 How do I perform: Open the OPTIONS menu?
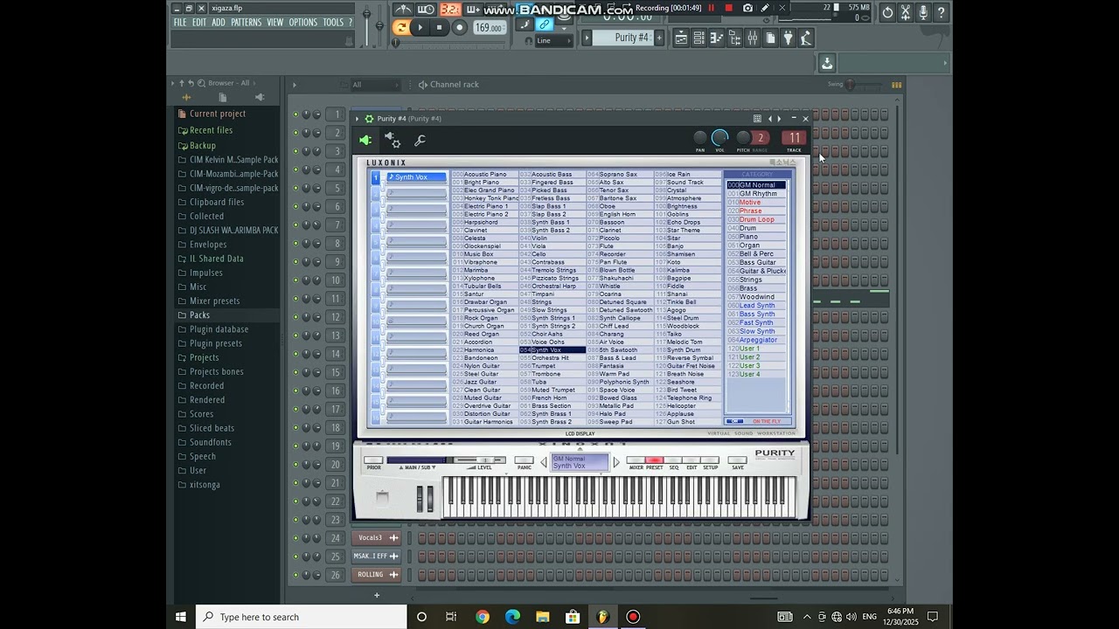pos(303,23)
